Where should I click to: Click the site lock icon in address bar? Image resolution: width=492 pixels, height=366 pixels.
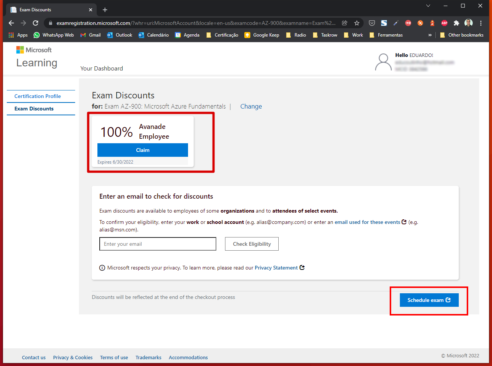[x=51, y=23]
